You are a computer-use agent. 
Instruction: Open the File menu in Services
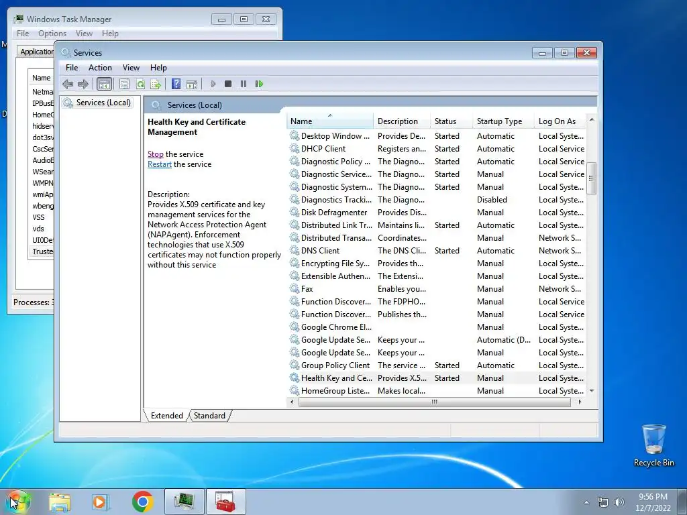click(72, 68)
